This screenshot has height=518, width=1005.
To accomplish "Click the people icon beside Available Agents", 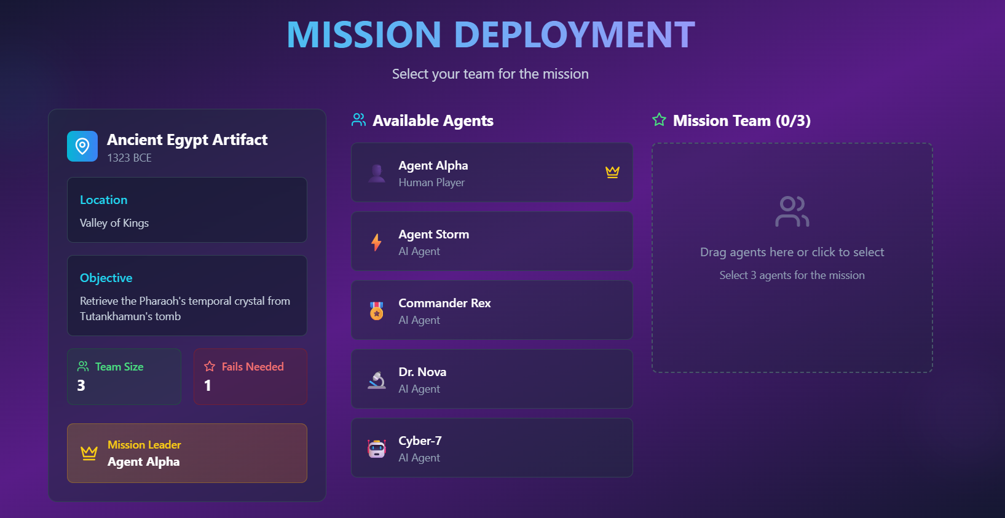I will tap(358, 120).
